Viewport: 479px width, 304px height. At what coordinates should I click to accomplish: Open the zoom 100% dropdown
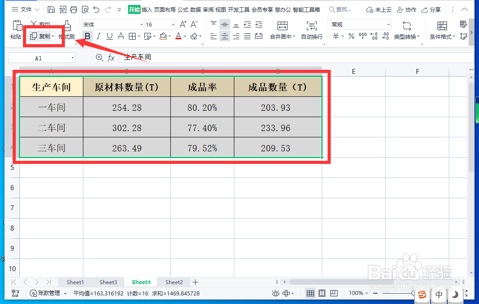coord(367,293)
